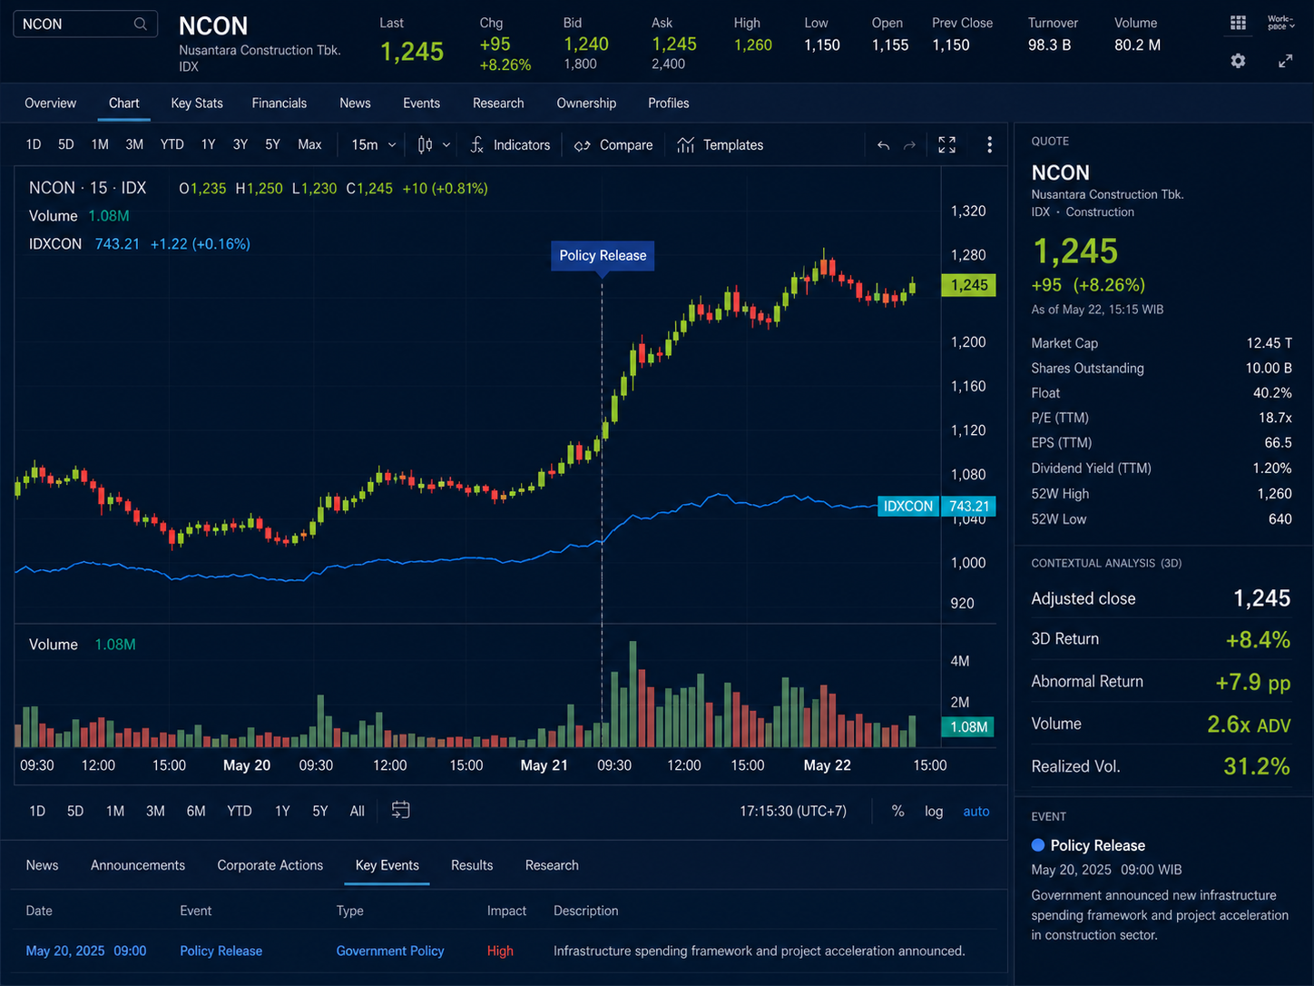
Task: Click the search magnifier icon in ticker box
Action: (x=140, y=24)
